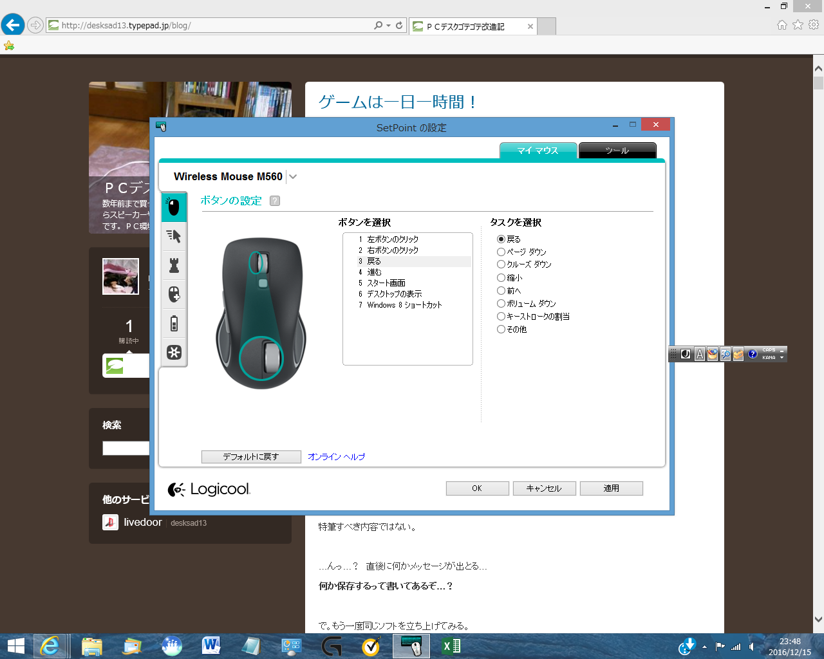The image size is (824, 659).
Task: Open Excel from the taskbar
Action: [451, 646]
